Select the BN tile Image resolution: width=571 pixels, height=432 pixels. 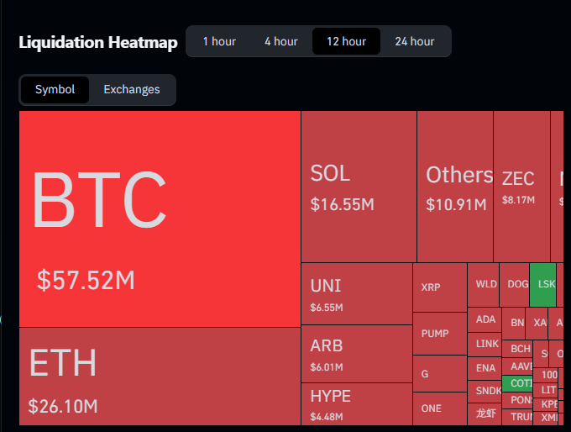click(513, 324)
